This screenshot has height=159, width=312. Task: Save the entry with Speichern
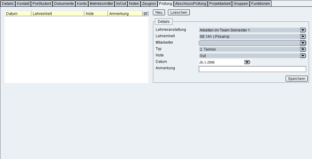(x=296, y=79)
